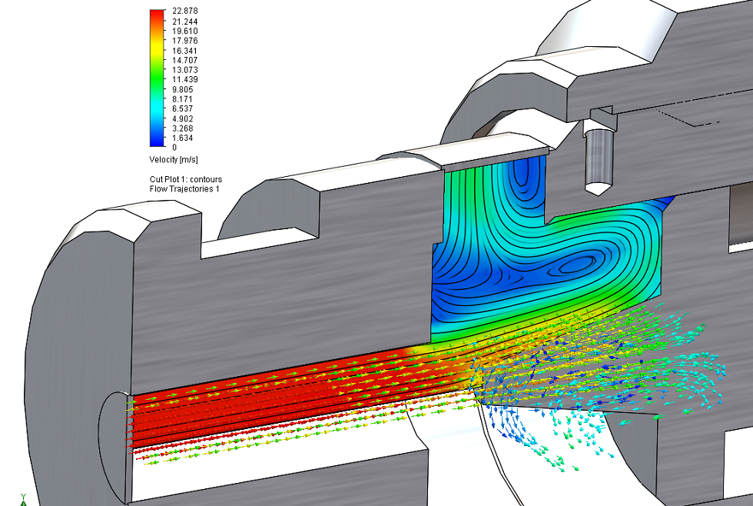Select the 'Cut Plot 1: contours' label
The width and height of the screenshot is (753, 506).
click(186, 179)
